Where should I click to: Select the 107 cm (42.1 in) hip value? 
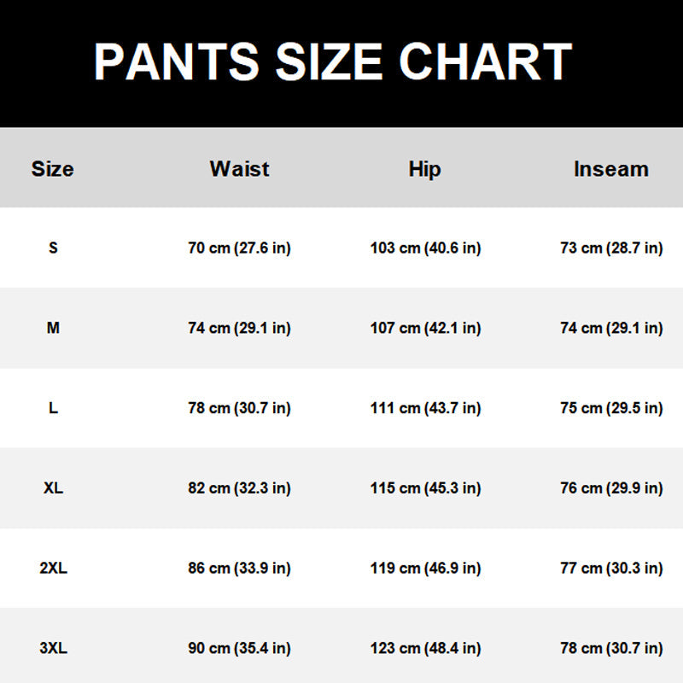click(x=425, y=328)
